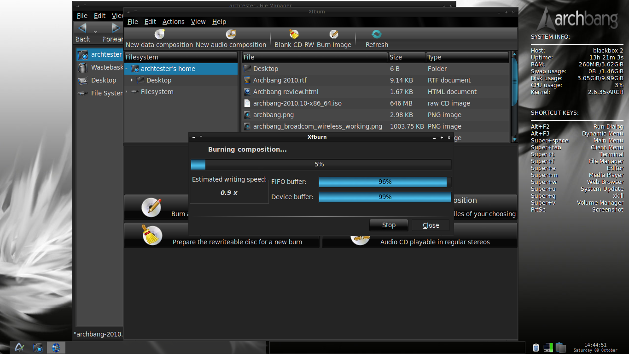The height and width of the screenshot is (354, 629).
Task: Click Prepare the rewriteable disc for new burn
Action: (x=222, y=235)
